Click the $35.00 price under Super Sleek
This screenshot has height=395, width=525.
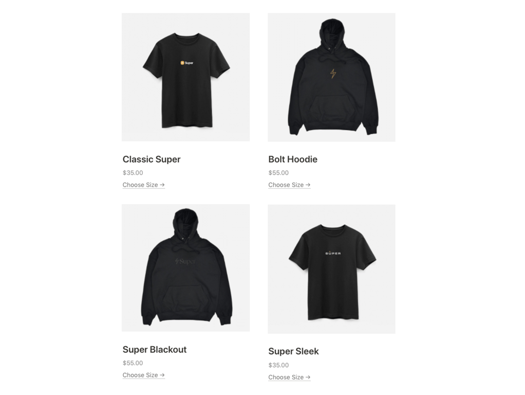coord(278,365)
